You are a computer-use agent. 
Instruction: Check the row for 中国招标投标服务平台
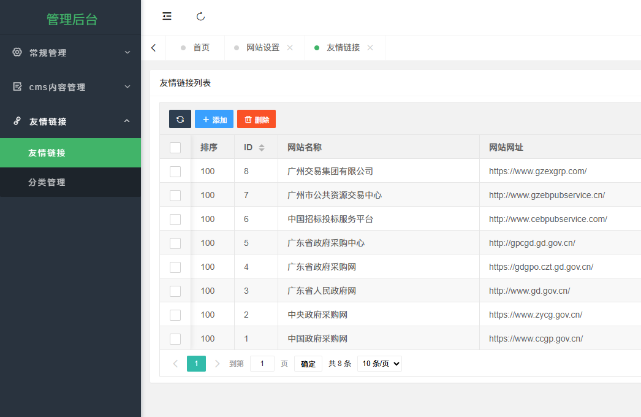(175, 220)
